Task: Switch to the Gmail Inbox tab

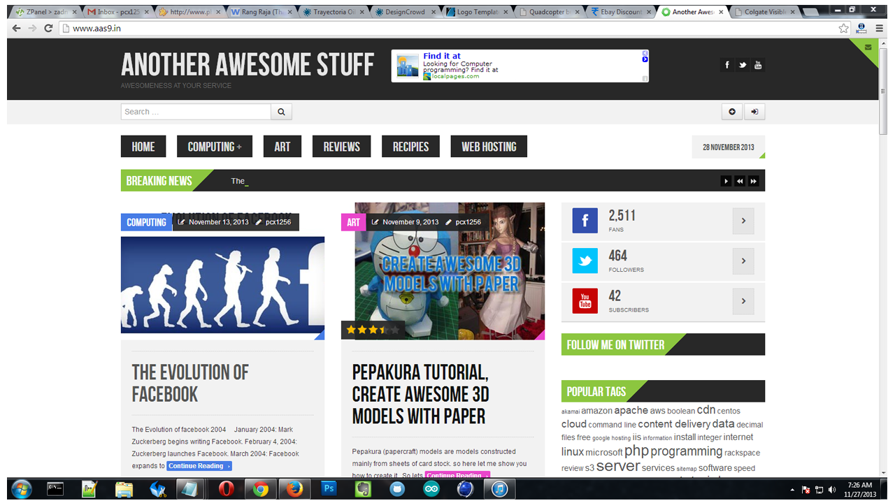Action: (117, 12)
